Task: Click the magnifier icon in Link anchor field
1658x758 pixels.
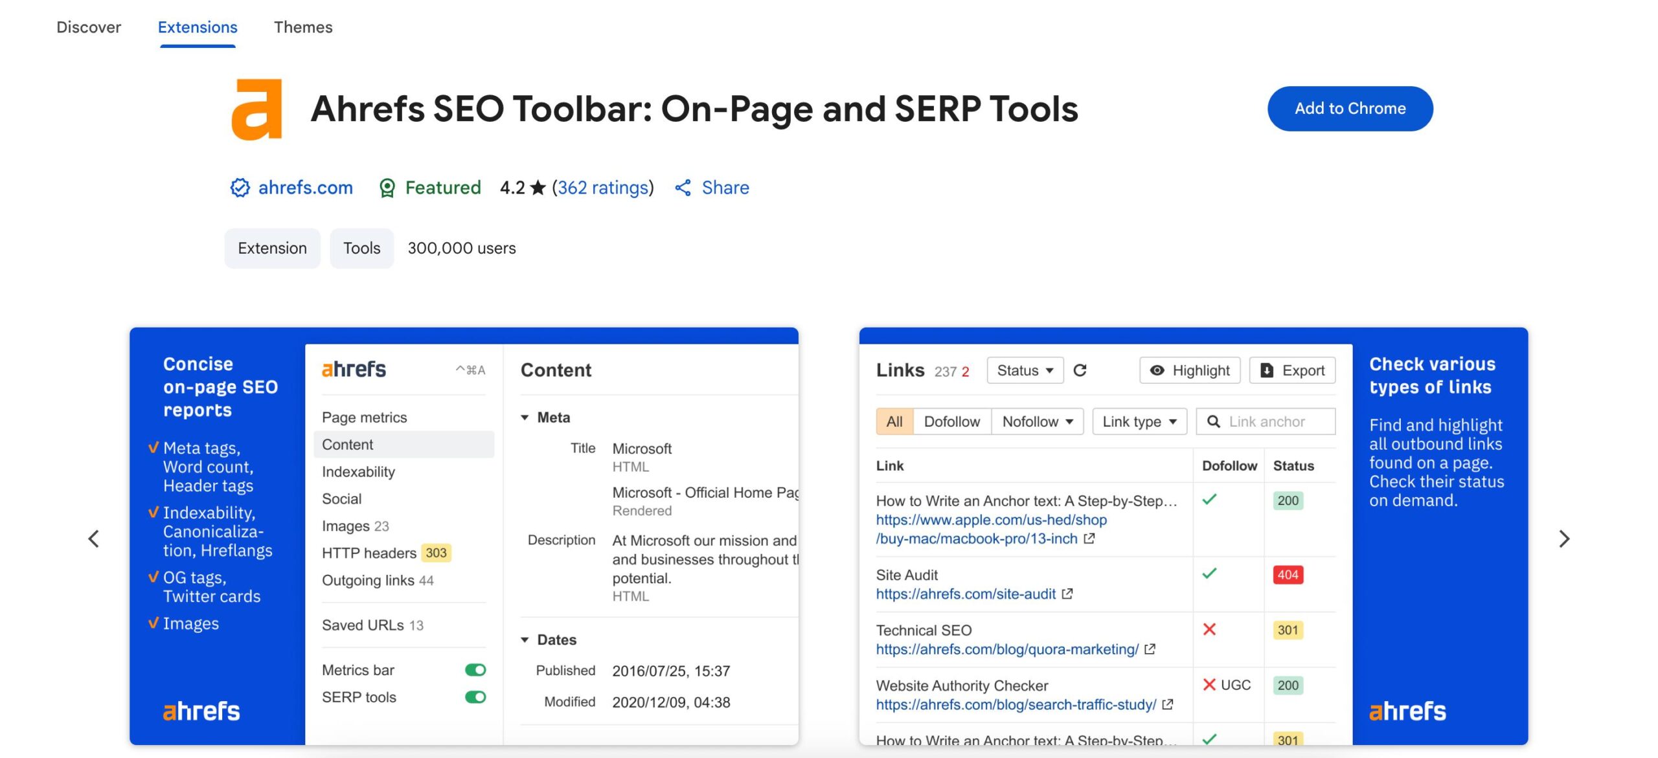Action: [x=1214, y=421]
